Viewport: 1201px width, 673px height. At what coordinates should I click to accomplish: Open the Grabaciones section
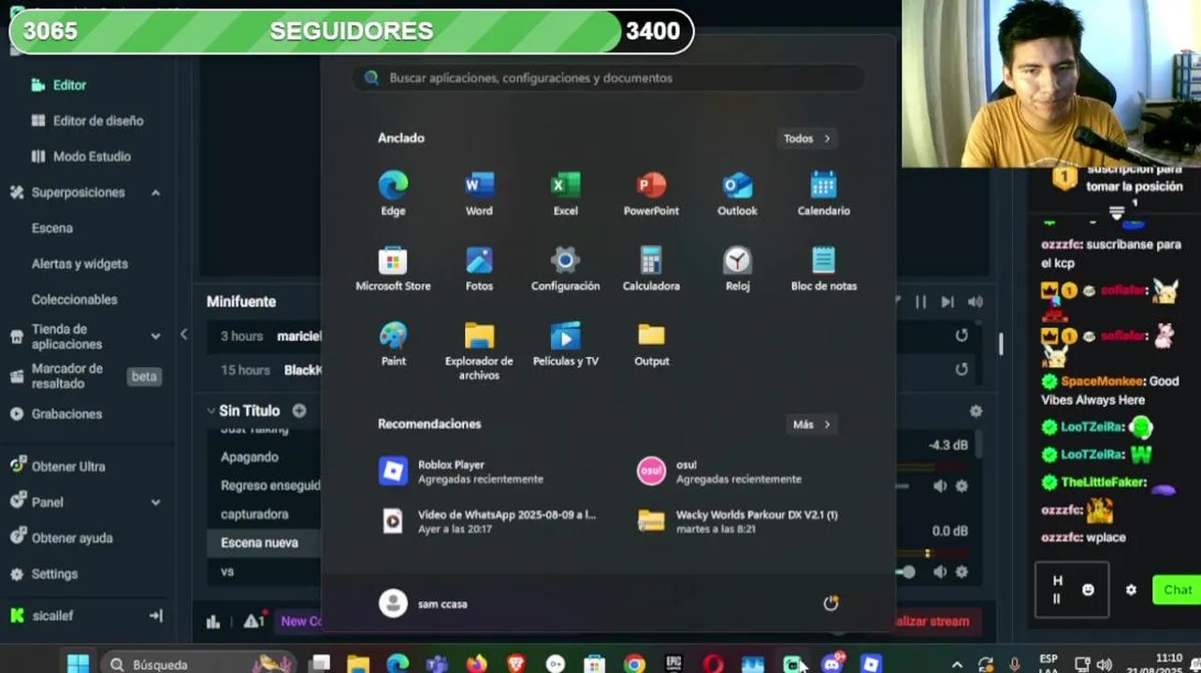tap(56, 414)
